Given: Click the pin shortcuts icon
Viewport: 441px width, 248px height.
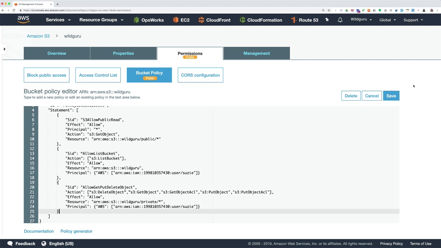Looking at the screenshot, I should 327,20.
